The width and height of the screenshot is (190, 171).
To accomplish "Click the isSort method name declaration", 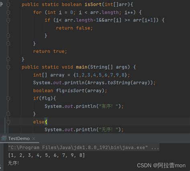I will [x=93, y=4].
